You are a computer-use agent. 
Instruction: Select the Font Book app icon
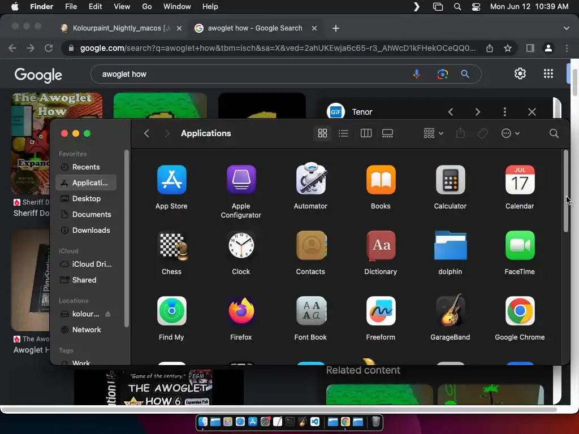(311, 311)
